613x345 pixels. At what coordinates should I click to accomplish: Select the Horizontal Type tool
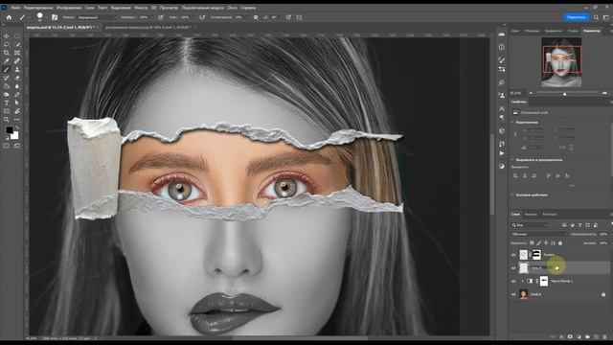(7, 103)
